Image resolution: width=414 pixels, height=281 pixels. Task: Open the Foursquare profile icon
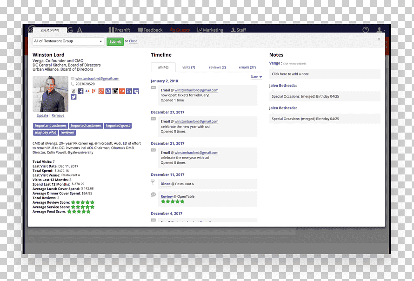[94, 91]
